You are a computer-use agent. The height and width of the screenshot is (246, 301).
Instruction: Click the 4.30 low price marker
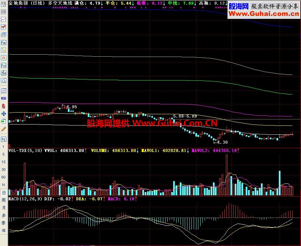[223, 142]
